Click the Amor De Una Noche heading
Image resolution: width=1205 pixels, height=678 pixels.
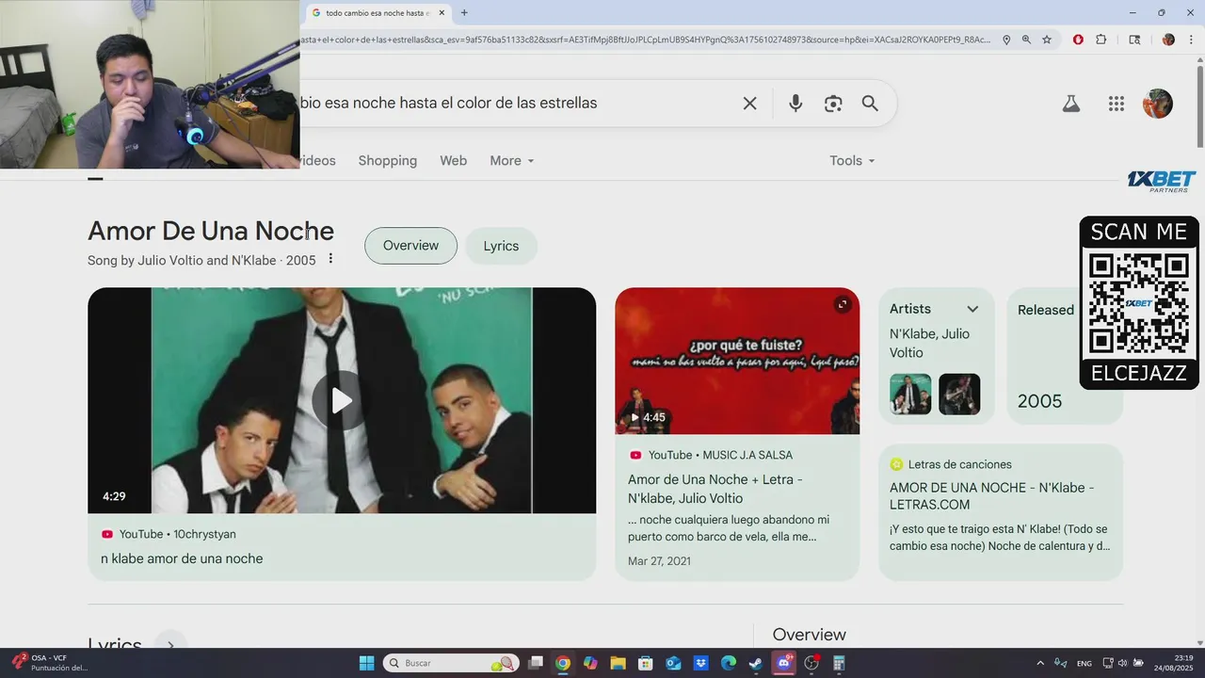coord(211,231)
